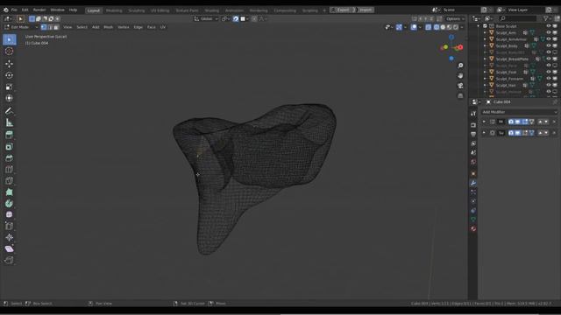Open the Mesh menu
This screenshot has height=315, width=561.
(108, 27)
